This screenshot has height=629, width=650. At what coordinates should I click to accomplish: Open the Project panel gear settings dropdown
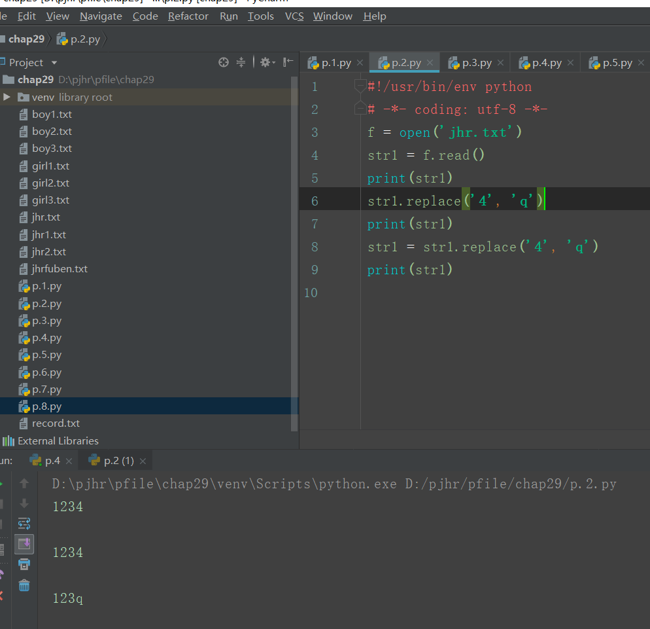tap(267, 62)
